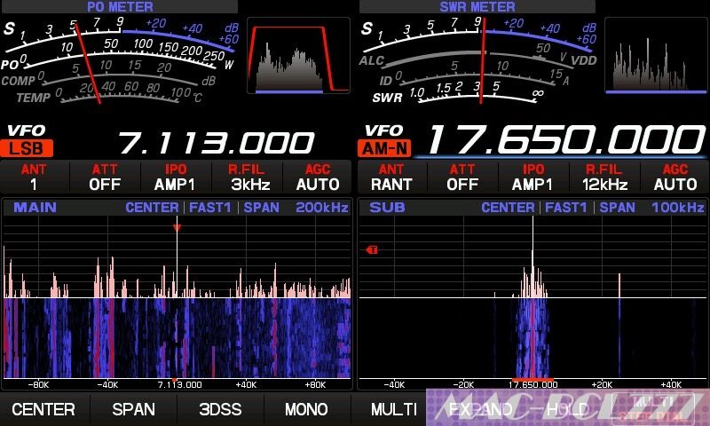The height and width of the screenshot is (426, 710).
Task: Change main band IPO AMP1 setting
Action: 175,177
